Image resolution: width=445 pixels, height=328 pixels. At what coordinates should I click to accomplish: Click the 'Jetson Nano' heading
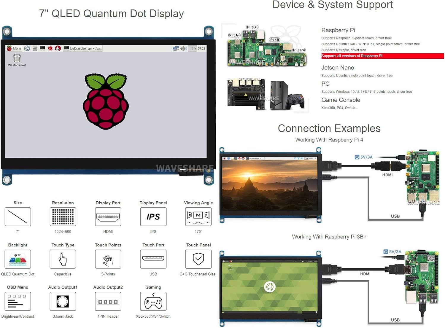click(x=338, y=68)
